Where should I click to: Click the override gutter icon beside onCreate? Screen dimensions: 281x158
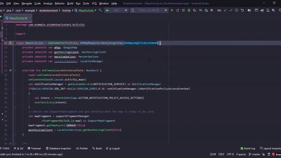(11, 70)
